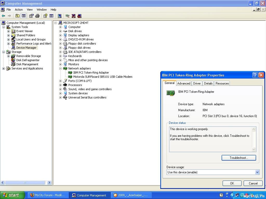266x199 pixels.
Task: Toggle the Show/Hide Console Tree icon
Action: (24, 16)
